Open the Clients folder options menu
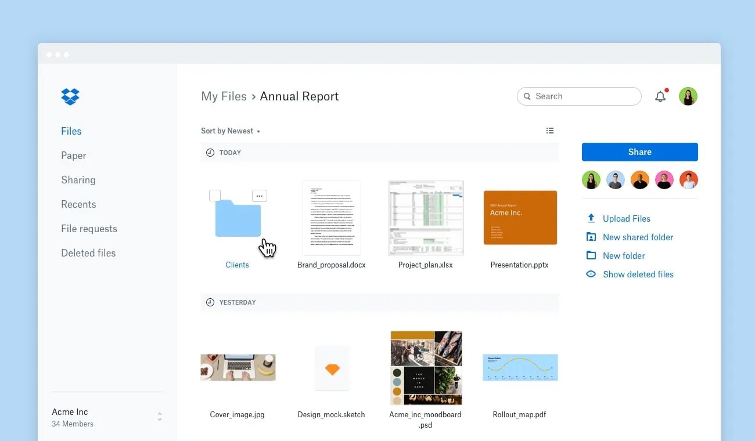 (259, 196)
